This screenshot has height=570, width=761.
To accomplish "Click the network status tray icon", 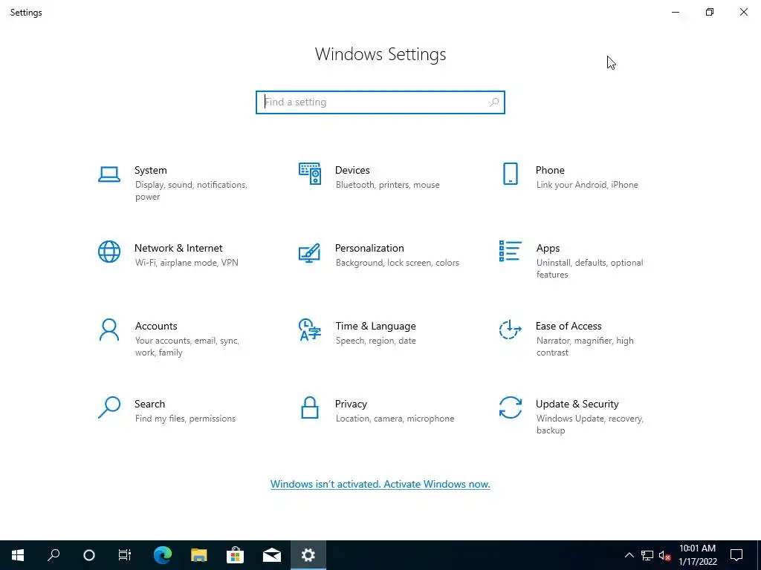I will 647,555.
